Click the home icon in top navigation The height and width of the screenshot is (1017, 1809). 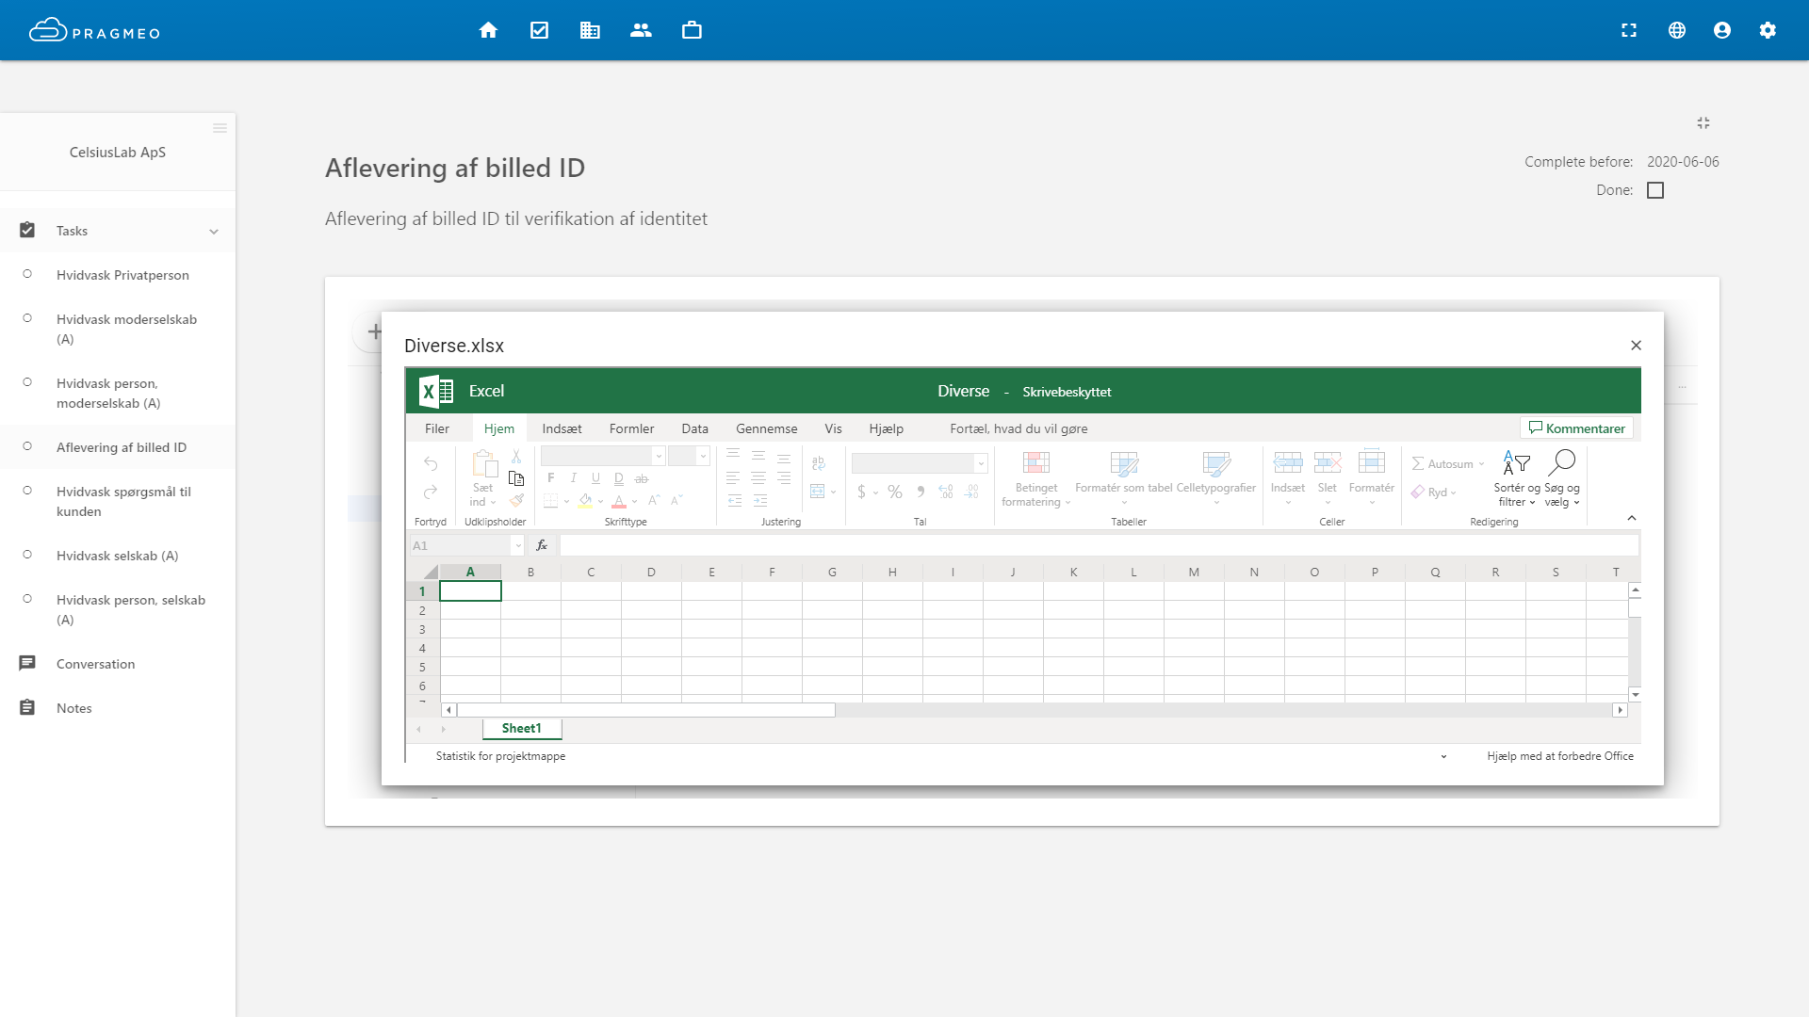click(488, 30)
